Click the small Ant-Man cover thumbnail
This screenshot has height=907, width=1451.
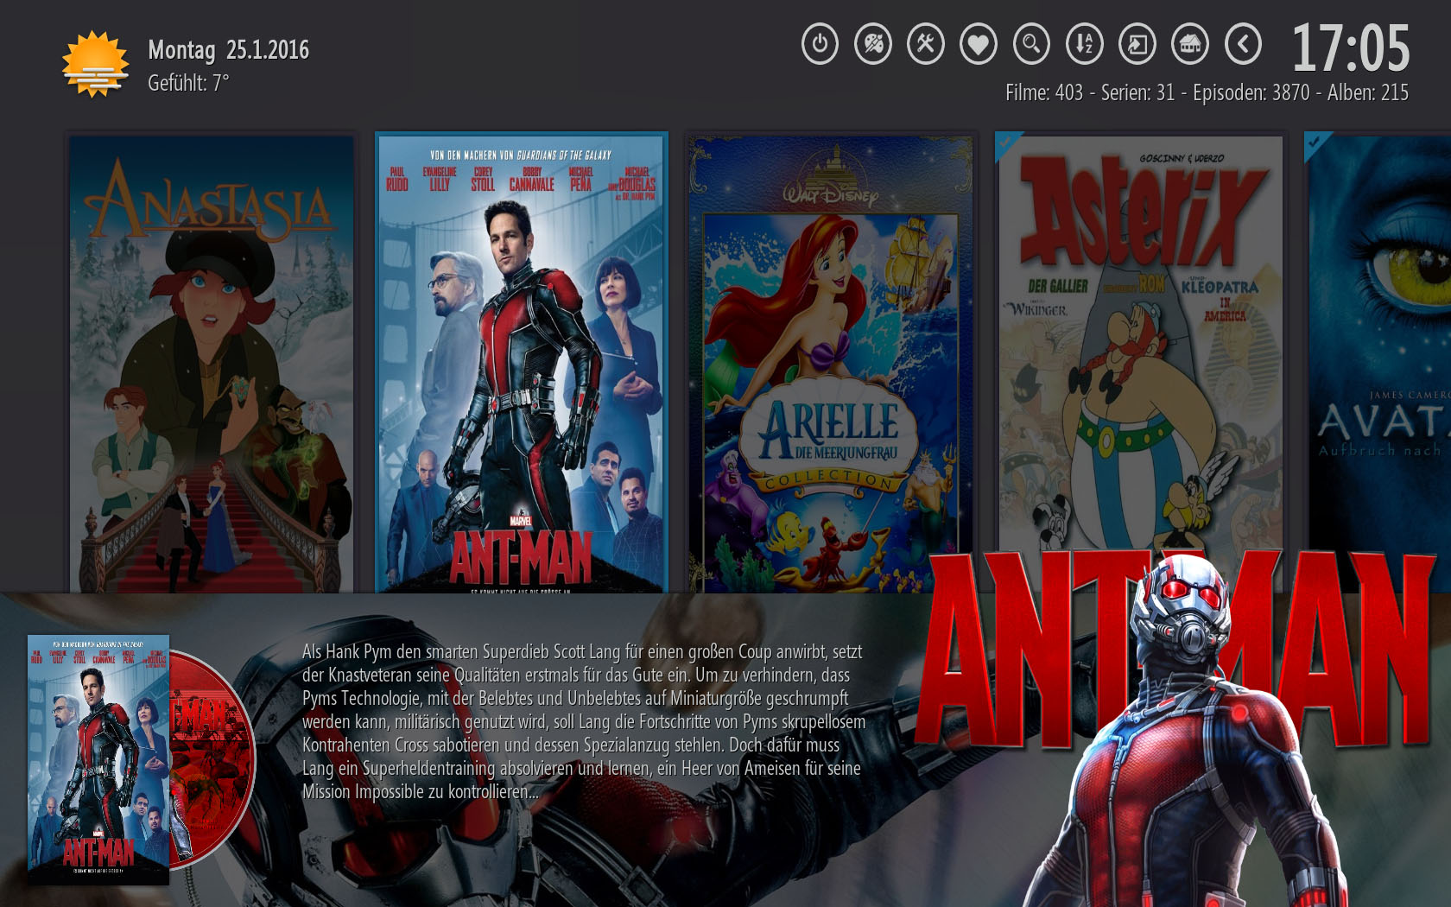click(x=98, y=759)
